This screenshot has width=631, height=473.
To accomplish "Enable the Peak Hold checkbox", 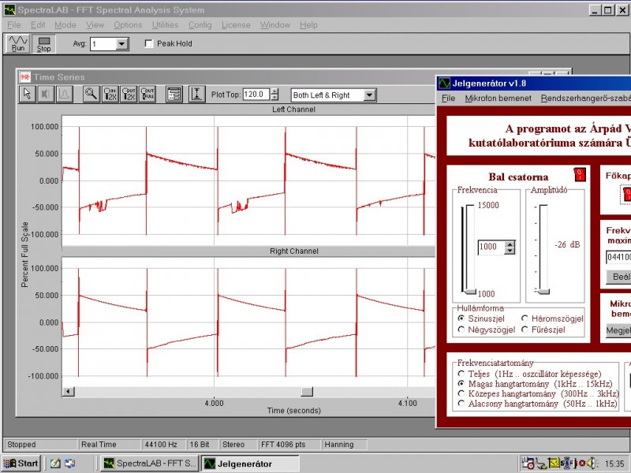I will [149, 43].
